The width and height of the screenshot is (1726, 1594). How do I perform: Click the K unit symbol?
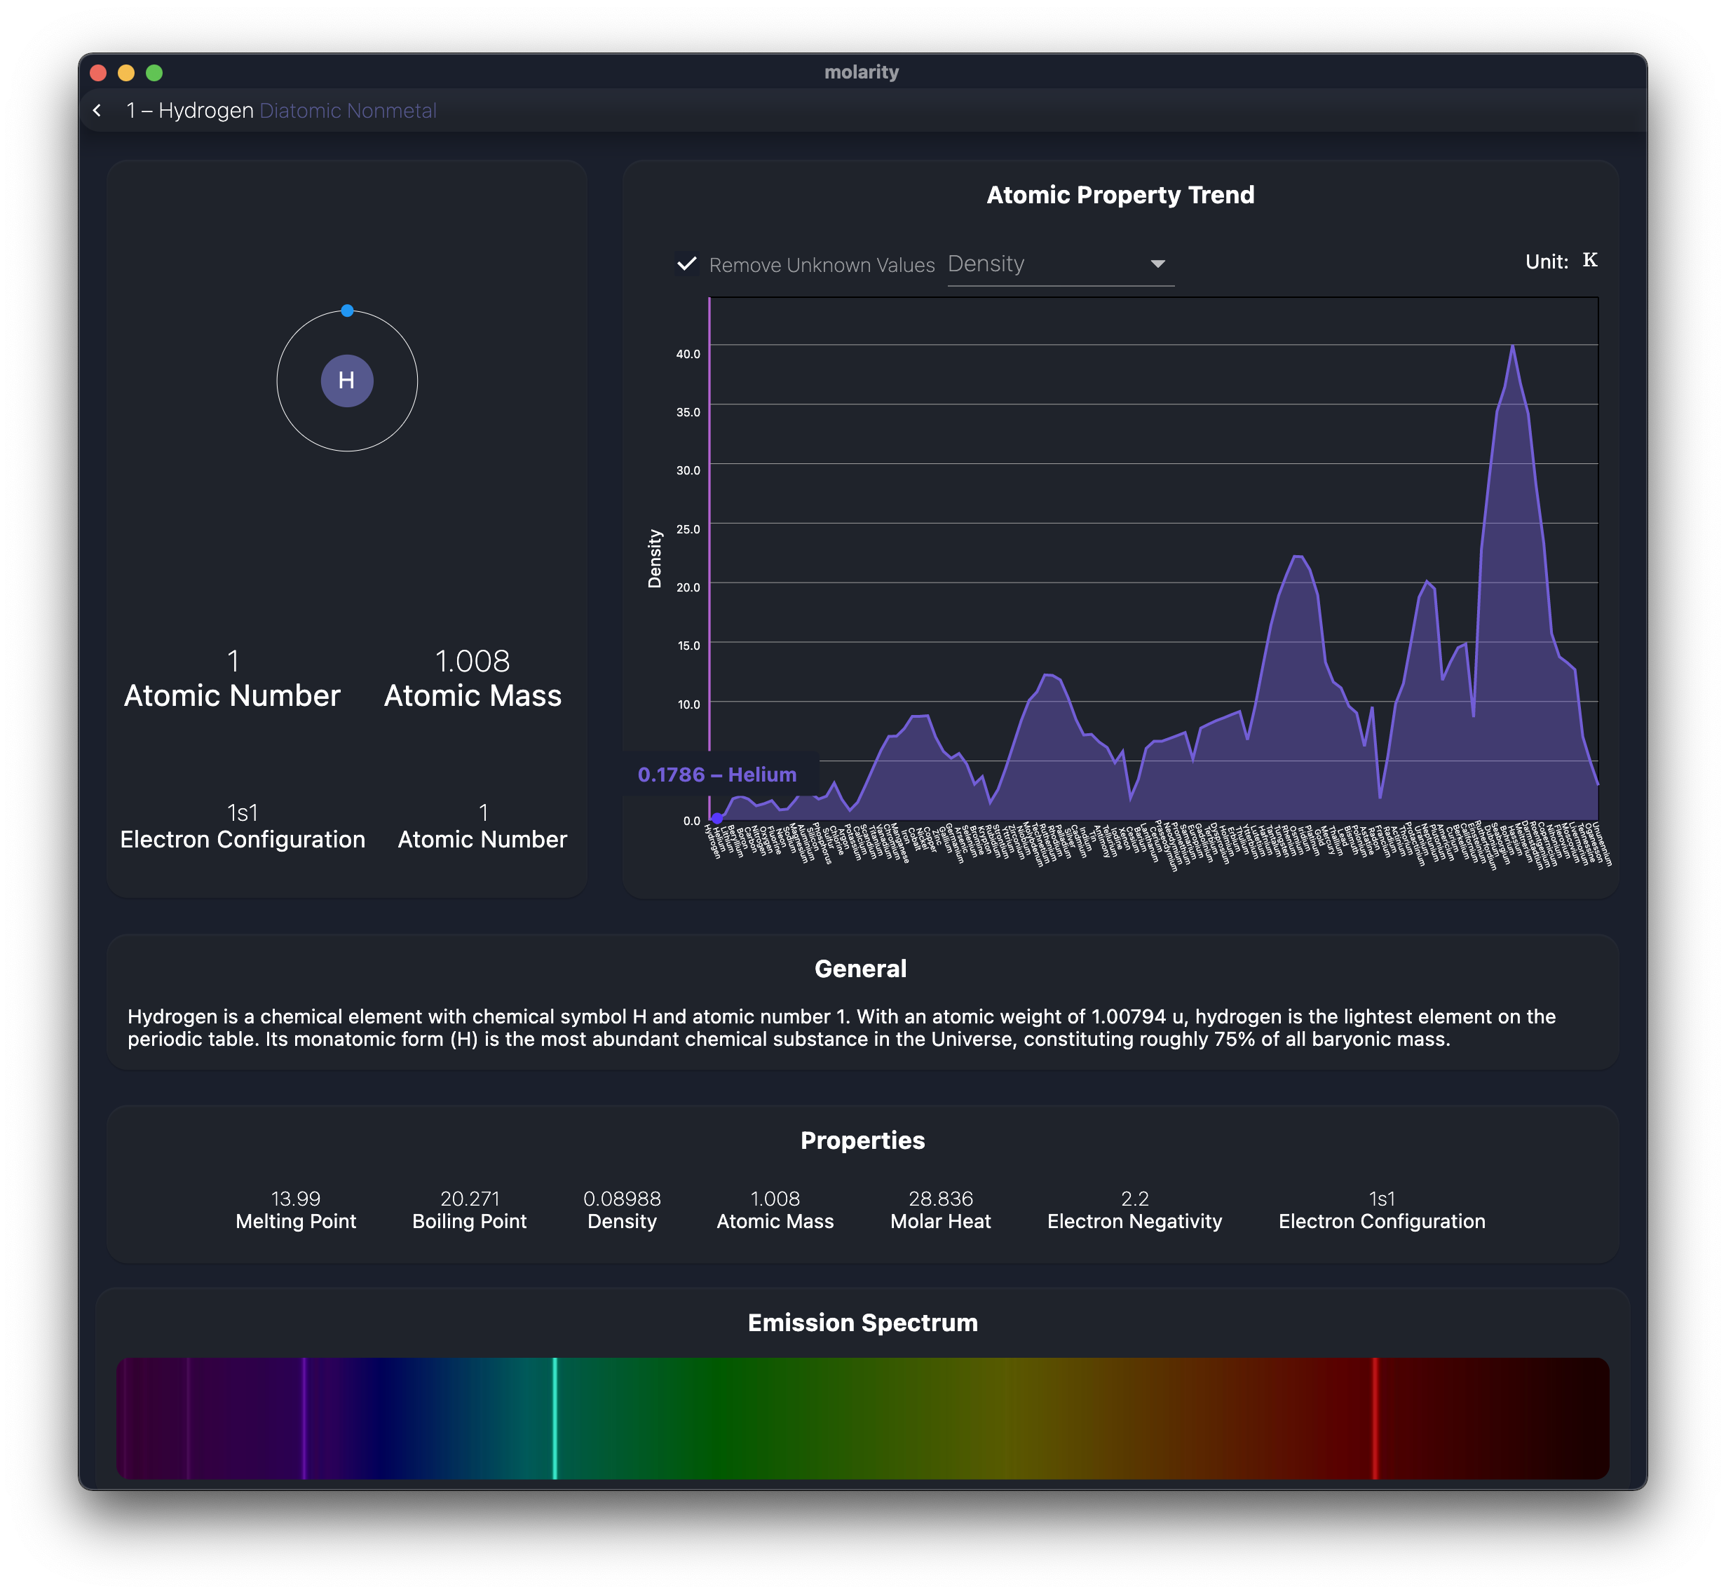click(1589, 261)
